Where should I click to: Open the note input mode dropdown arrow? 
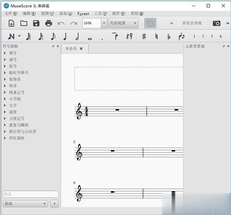tap(19, 36)
